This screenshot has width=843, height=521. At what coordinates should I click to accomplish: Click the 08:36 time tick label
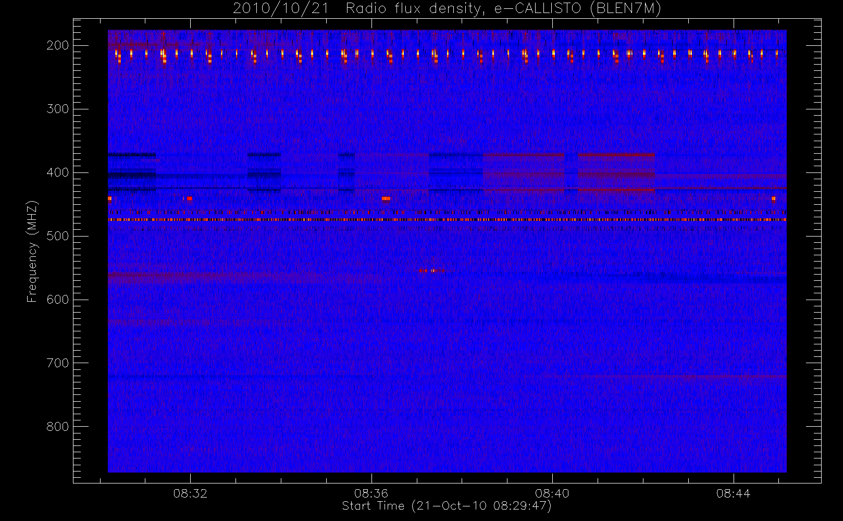(x=371, y=493)
